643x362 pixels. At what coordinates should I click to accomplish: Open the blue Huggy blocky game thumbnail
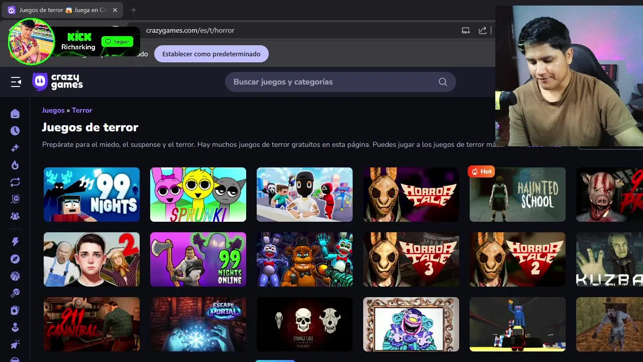pyautogui.click(x=517, y=324)
